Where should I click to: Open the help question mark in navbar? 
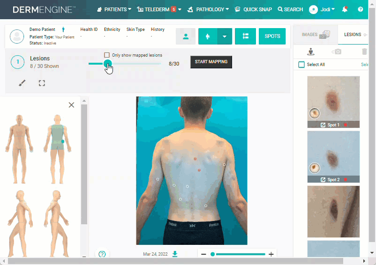point(360,9)
